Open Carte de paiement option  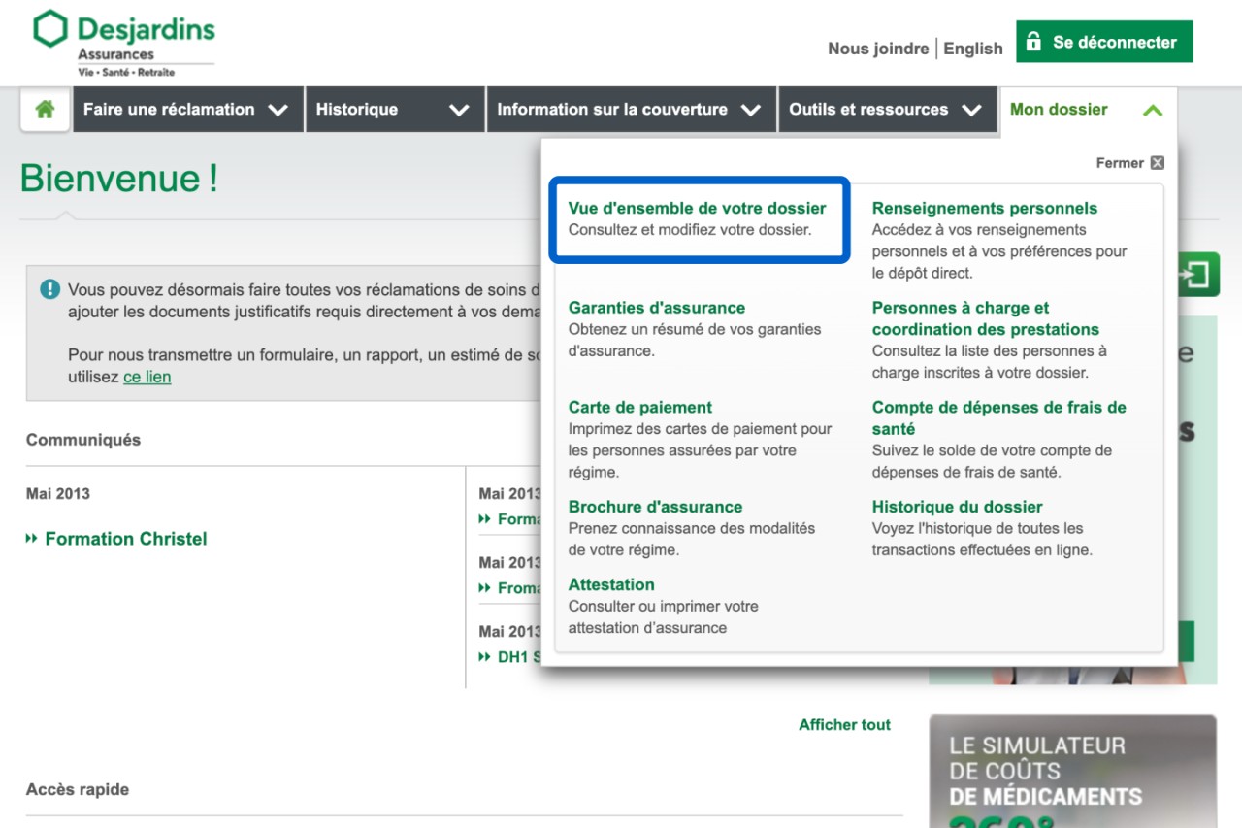click(x=639, y=407)
